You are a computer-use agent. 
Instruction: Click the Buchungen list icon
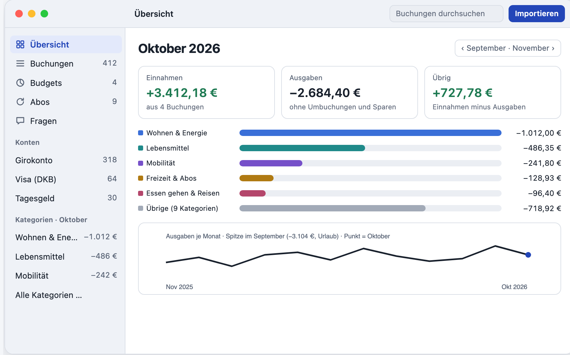[20, 64]
